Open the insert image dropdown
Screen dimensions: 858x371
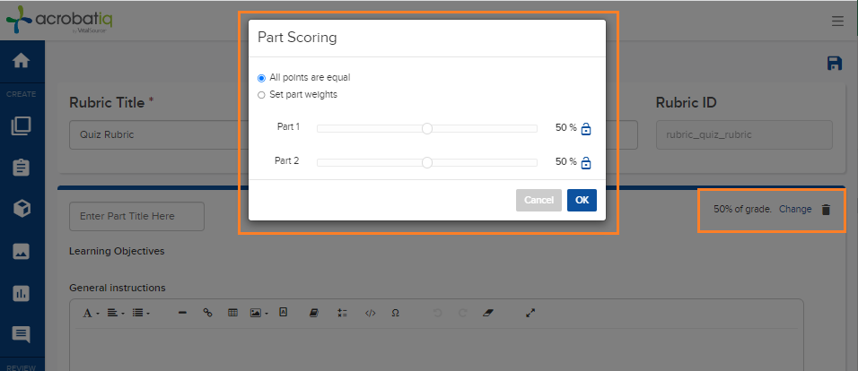(258, 313)
